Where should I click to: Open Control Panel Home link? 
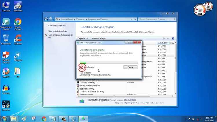pyautogui.click(x=57, y=26)
